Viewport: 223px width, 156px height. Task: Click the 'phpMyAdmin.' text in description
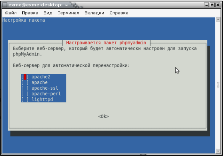point(28,54)
